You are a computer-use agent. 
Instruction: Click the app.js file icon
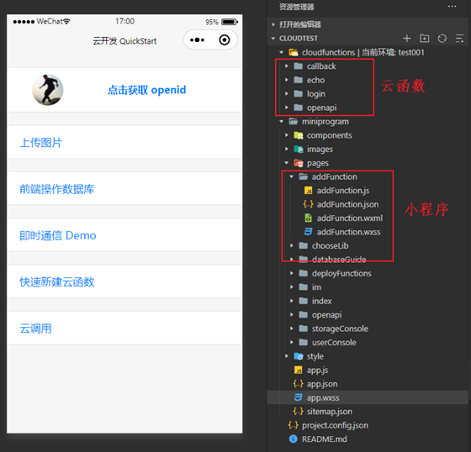[298, 370]
